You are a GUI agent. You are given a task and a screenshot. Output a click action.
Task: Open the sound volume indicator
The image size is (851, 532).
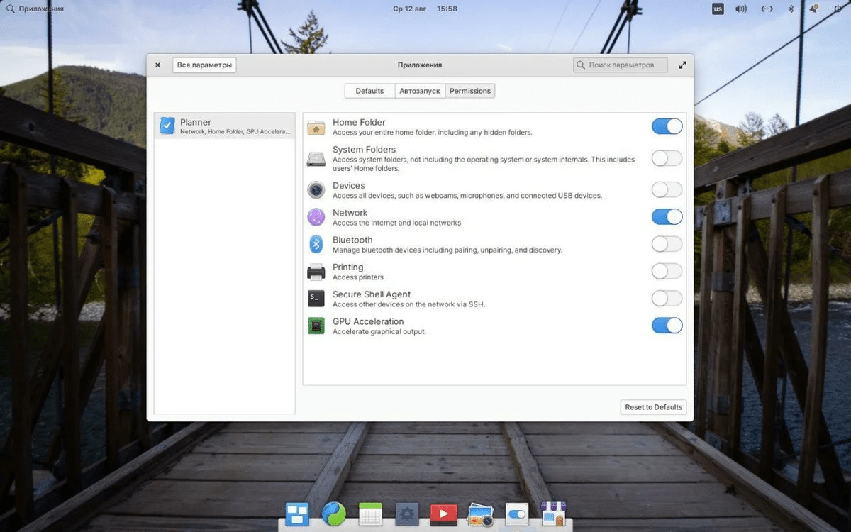[x=741, y=9]
